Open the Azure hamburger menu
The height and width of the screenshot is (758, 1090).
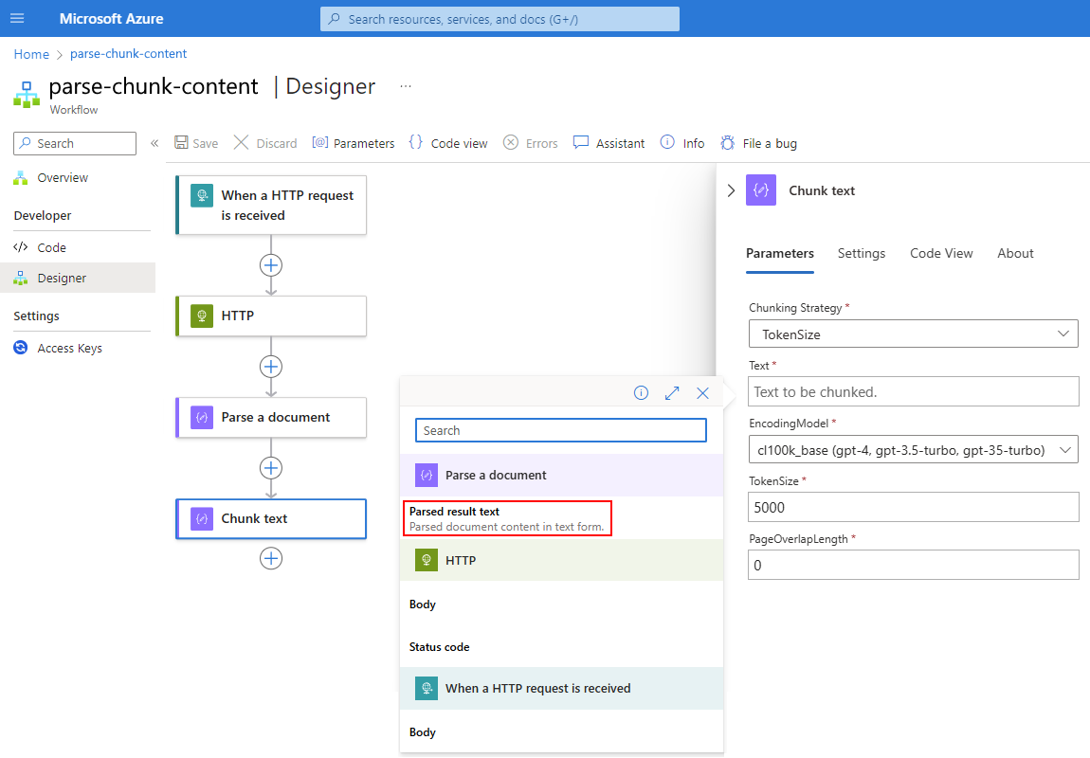point(17,19)
